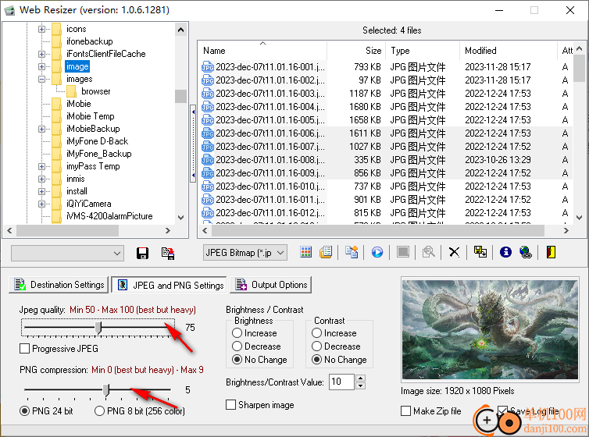Expand the install folder node
Image resolution: width=589 pixels, height=437 pixels.
[x=41, y=191]
